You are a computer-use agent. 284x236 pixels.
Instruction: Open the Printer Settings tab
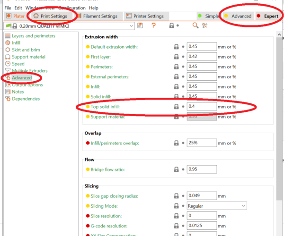[x=146, y=16]
